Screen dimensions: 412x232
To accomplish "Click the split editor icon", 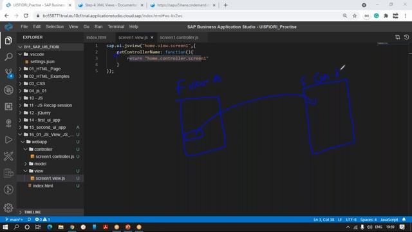I will 397,37.
